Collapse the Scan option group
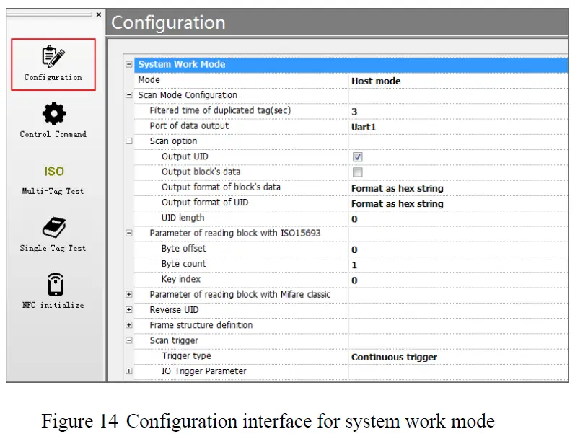This screenshot has width=575, height=434. pyautogui.click(x=128, y=141)
